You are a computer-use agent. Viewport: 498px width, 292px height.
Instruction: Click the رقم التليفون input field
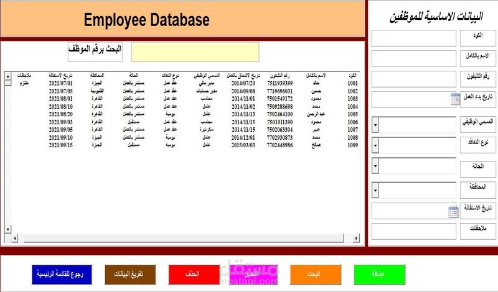(x=414, y=80)
